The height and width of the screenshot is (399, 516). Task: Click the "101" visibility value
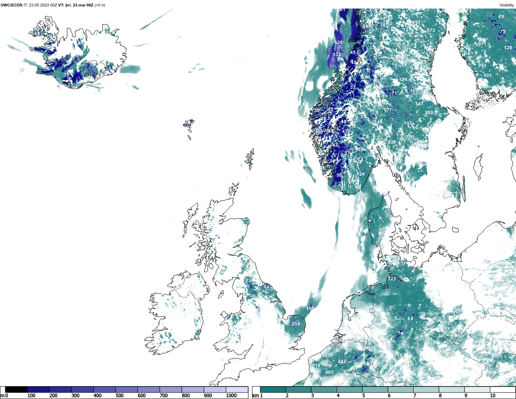pyautogui.click(x=388, y=110)
